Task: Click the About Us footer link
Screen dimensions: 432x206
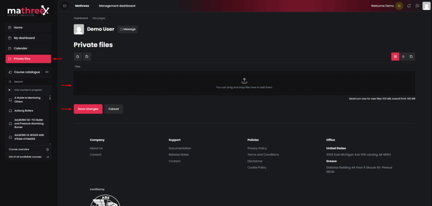Action: pyautogui.click(x=96, y=148)
